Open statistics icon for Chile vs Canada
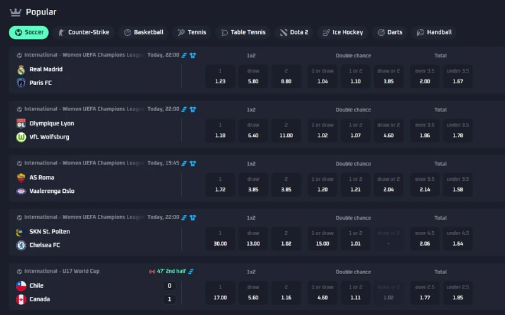 click(x=191, y=272)
